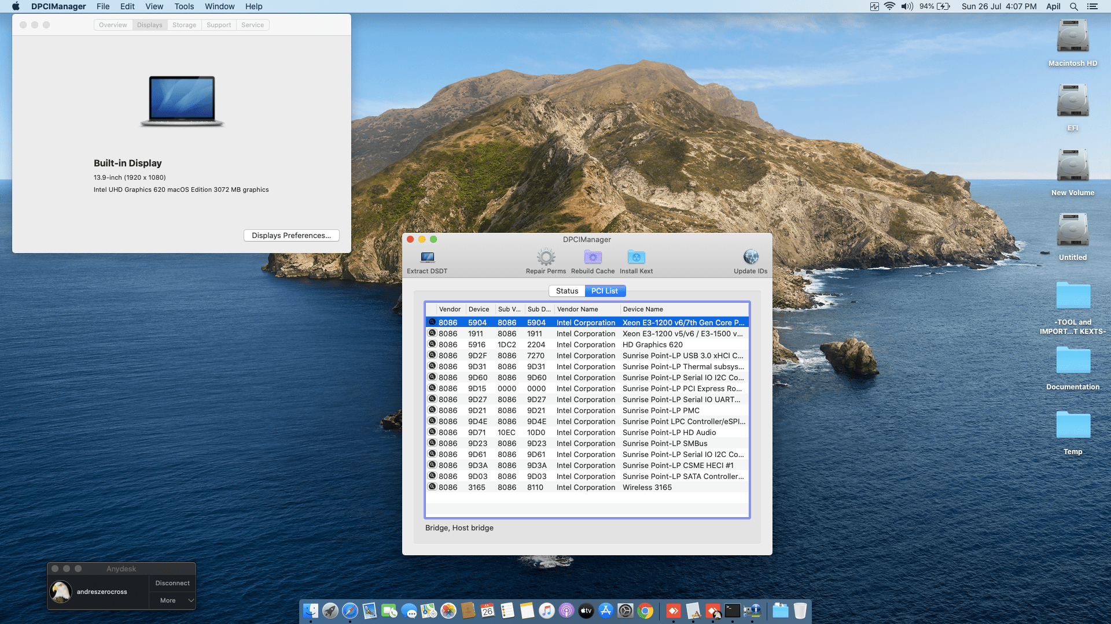Image resolution: width=1111 pixels, height=624 pixels.
Task: Switch to the Status tab in DPCIManager
Action: (x=566, y=291)
